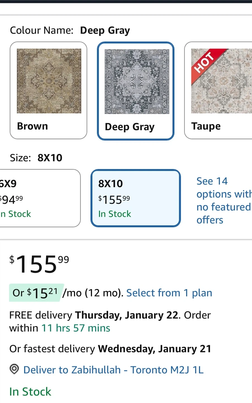Open Deliver to Zabihullah - Toronto address link
The image size is (252, 403).
click(113, 370)
